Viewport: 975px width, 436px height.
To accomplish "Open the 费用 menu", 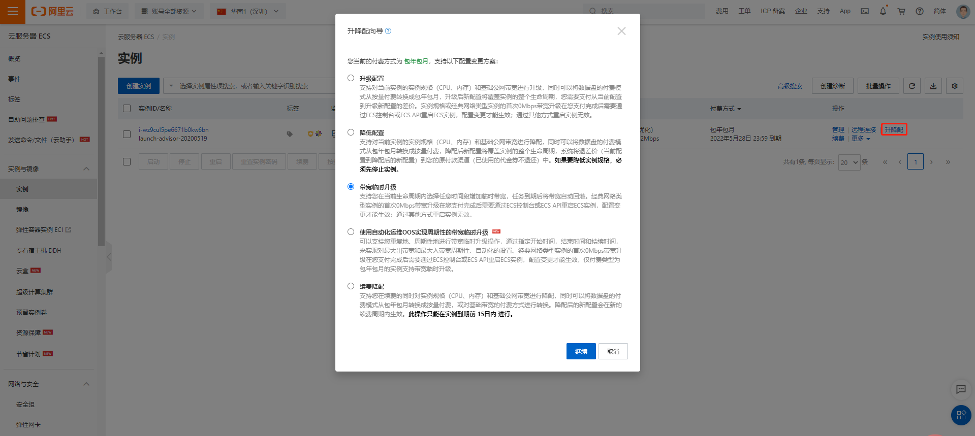I will (722, 11).
